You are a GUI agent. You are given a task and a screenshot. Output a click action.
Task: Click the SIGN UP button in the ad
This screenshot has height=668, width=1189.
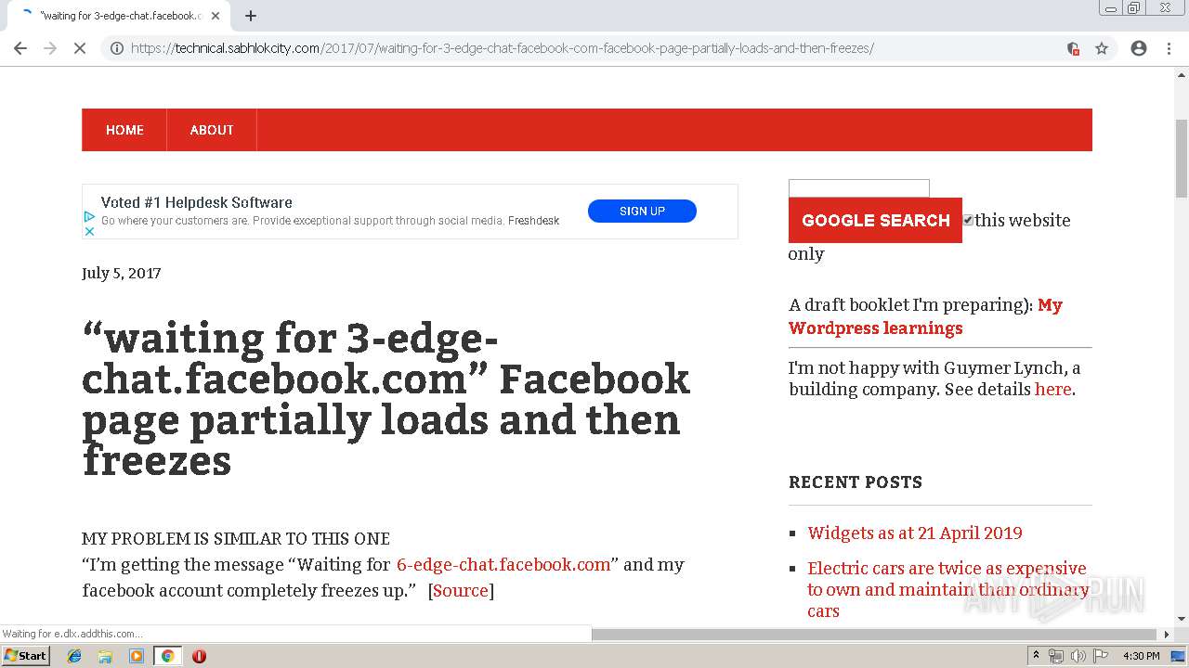point(642,212)
